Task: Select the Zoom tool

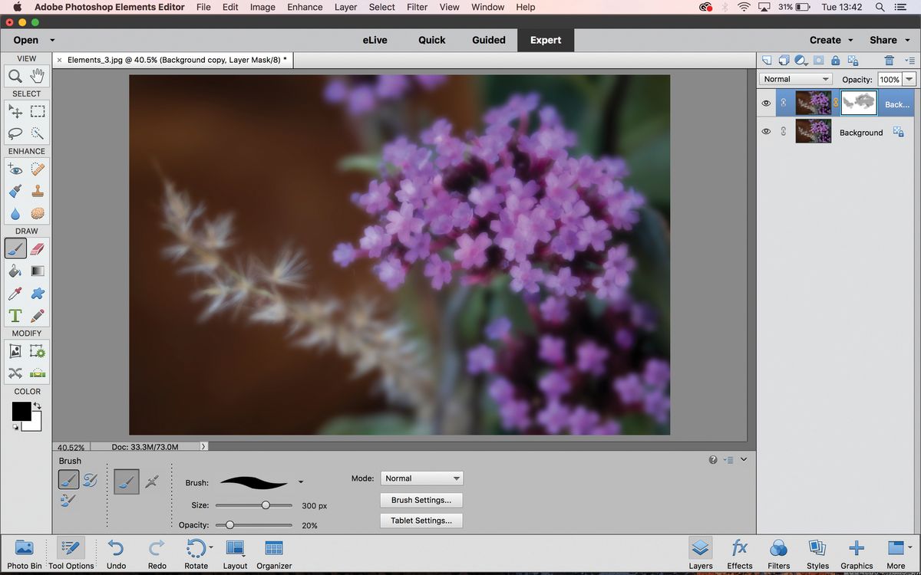Action: click(x=15, y=76)
